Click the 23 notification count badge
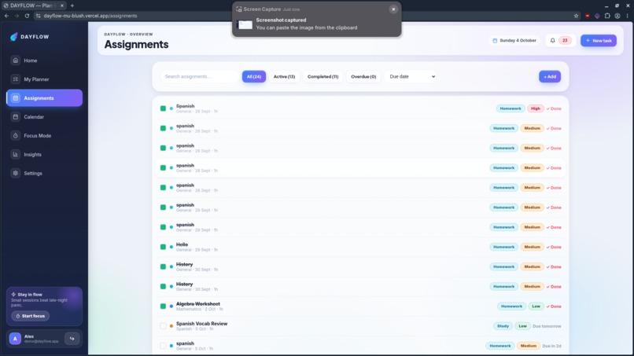Image resolution: width=634 pixels, height=356 pixels. pos(565,40)
